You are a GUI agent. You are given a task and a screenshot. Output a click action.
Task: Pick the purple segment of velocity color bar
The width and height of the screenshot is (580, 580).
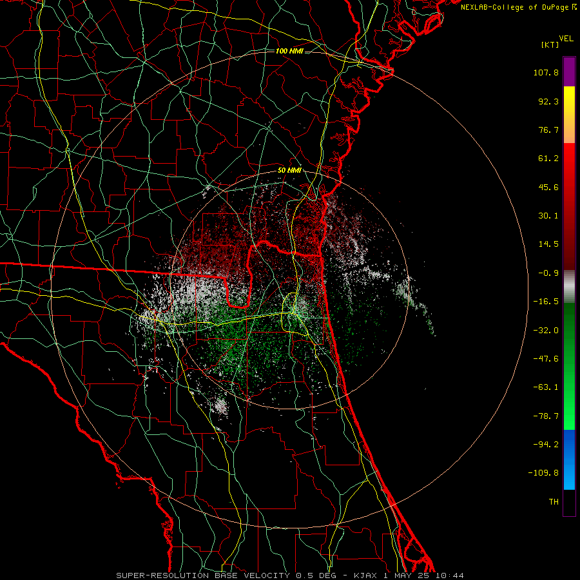[569, 72]
